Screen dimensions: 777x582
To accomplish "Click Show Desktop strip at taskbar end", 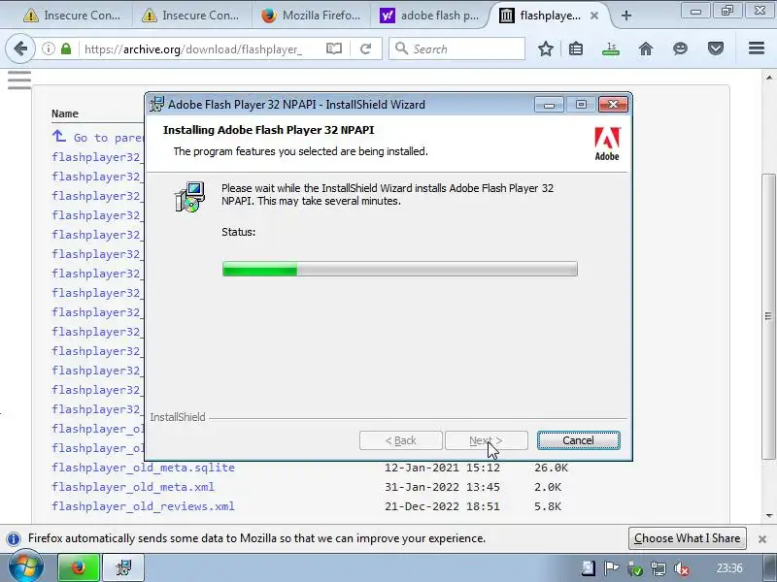I will (x=769, y=567).
